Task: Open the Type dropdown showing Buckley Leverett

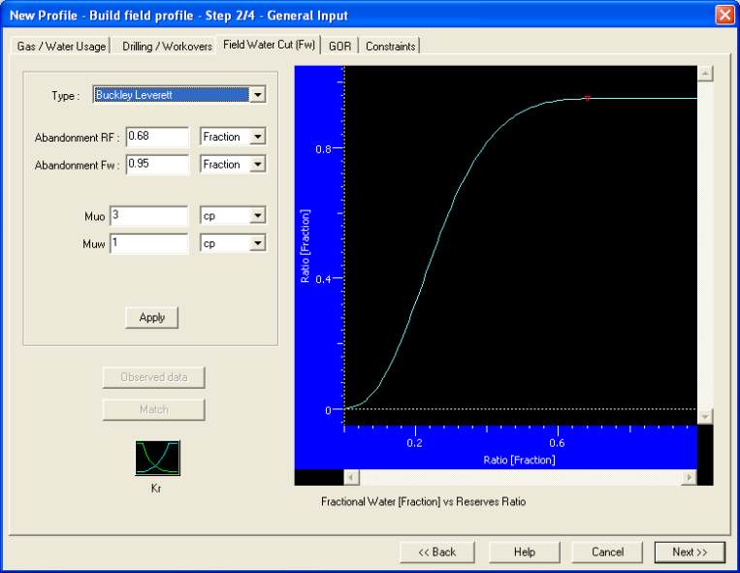Action: [257, 95]
